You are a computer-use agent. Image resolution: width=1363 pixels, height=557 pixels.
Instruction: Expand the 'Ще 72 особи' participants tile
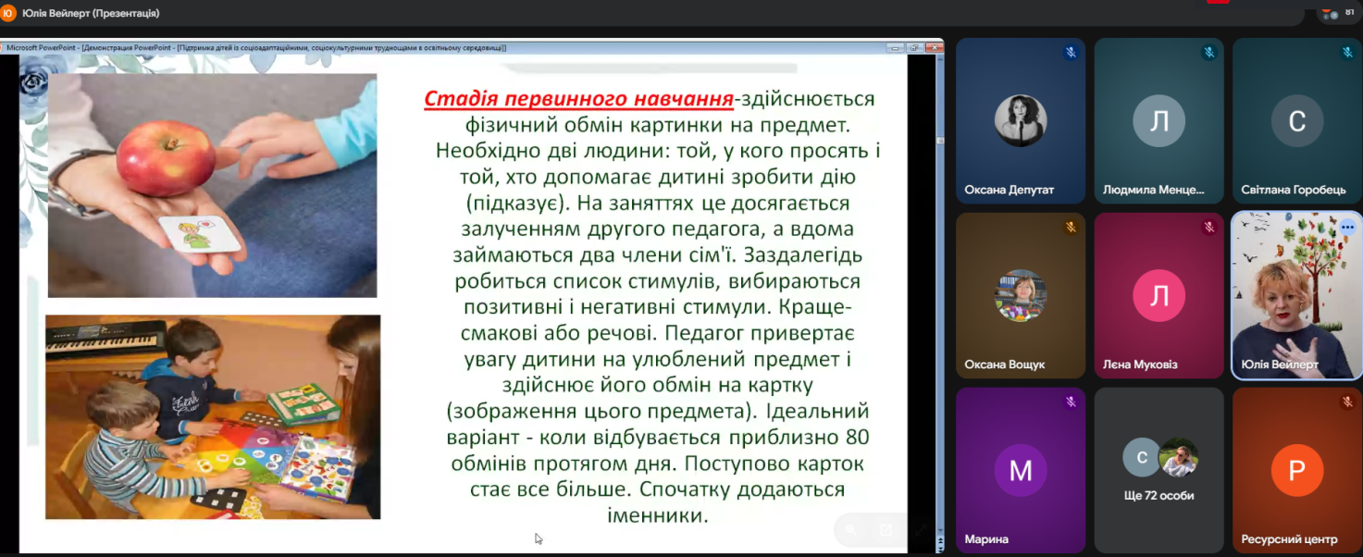pyautogui.click(x=1159, y=469)
